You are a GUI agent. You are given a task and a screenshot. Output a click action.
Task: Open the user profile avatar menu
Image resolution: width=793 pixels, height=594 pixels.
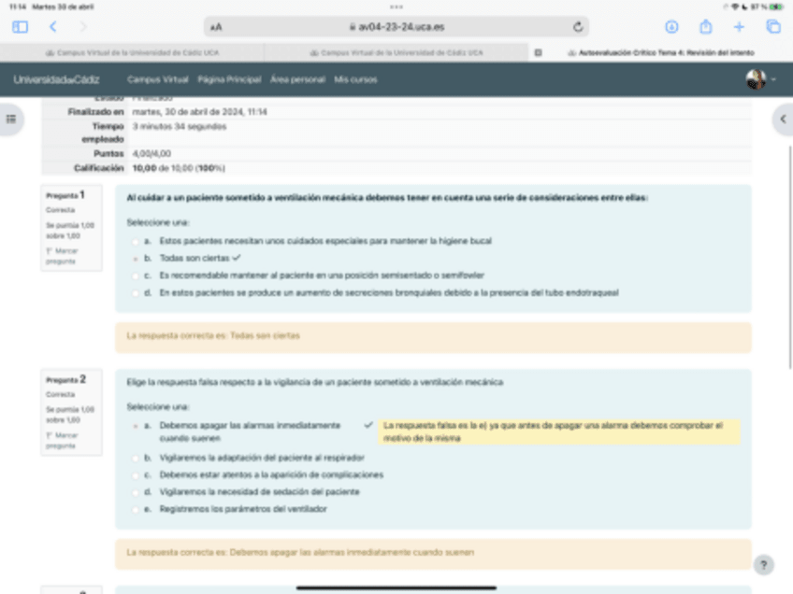(756, 79)
